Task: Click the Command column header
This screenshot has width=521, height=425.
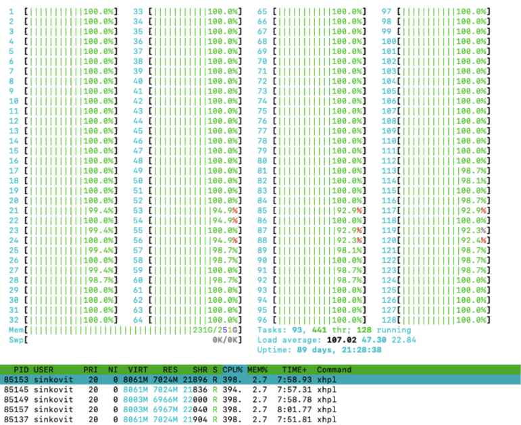Action: point(334,370)
